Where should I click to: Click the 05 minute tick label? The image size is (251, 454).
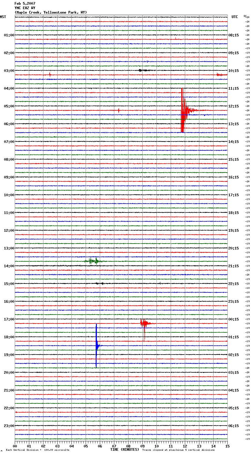(x=86, y=446)
